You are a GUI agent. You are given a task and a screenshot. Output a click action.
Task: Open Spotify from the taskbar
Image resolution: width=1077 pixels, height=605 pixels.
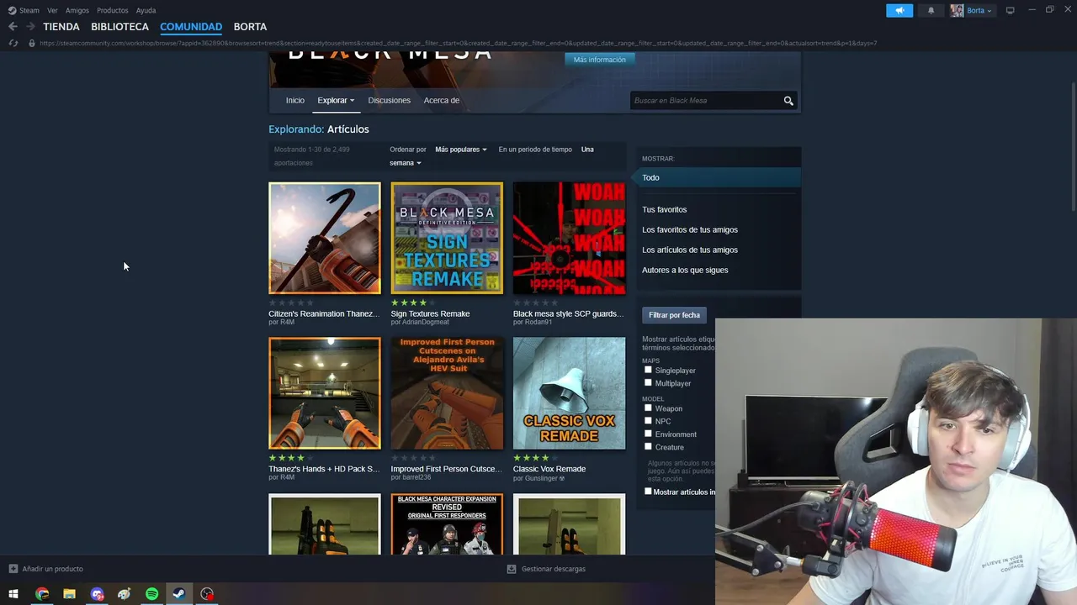[x=151, y=594]
